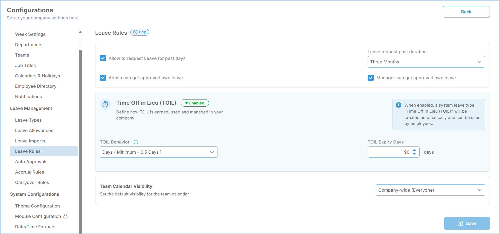
Task: Click the Back button
Action: (466, 12)
